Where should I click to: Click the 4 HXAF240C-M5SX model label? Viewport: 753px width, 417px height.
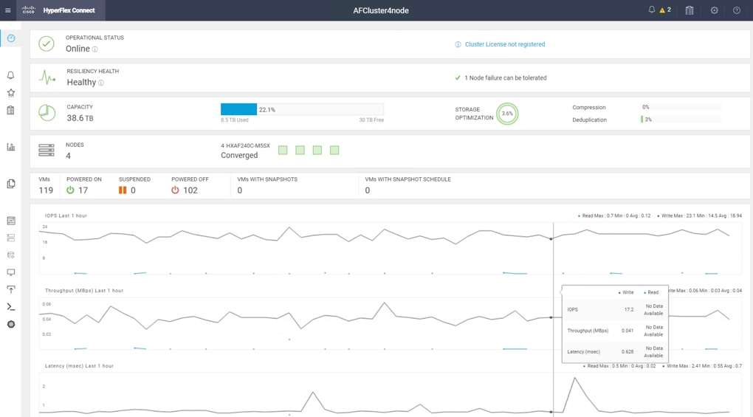tap(245, 145)
